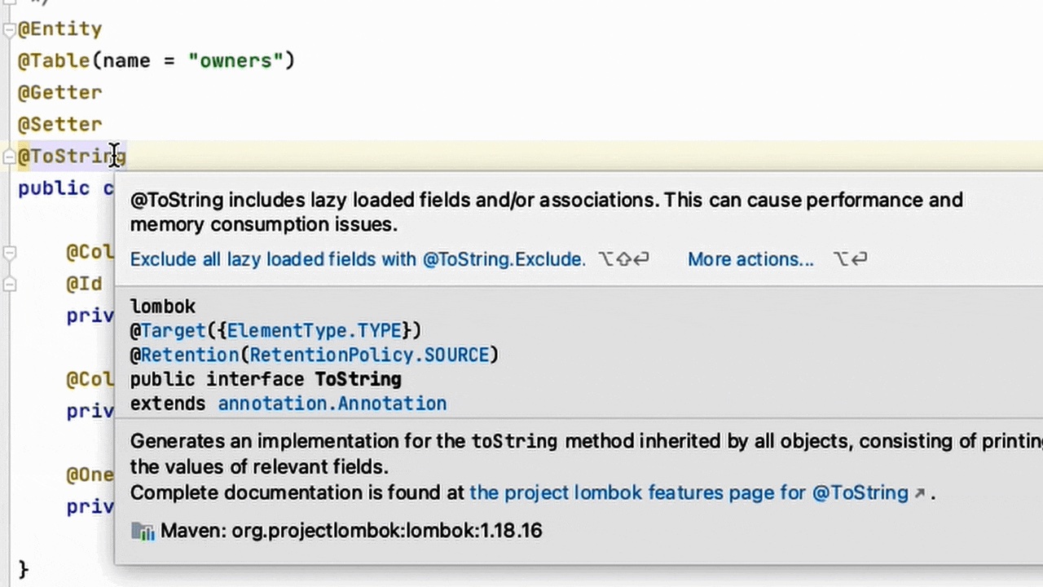This screenshot has width=1043, height=587.
Task: Click the @Entity annotation in code
Action: point(60,29)
